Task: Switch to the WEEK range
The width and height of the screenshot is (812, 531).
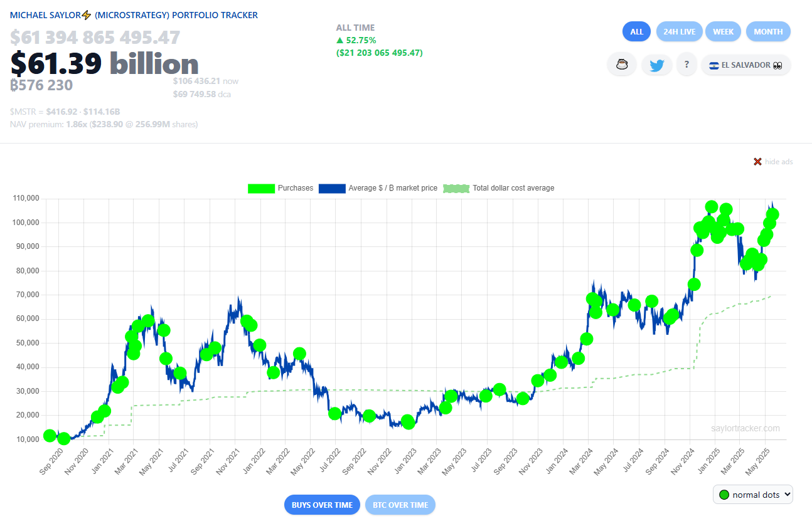Action: pyautogui.click(x=723, y=31)
